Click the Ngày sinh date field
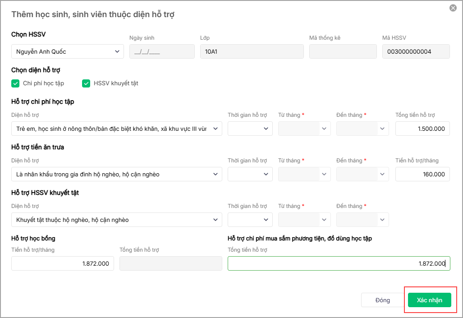This screenshot has width=463, height=318. [x=162, y=51]
